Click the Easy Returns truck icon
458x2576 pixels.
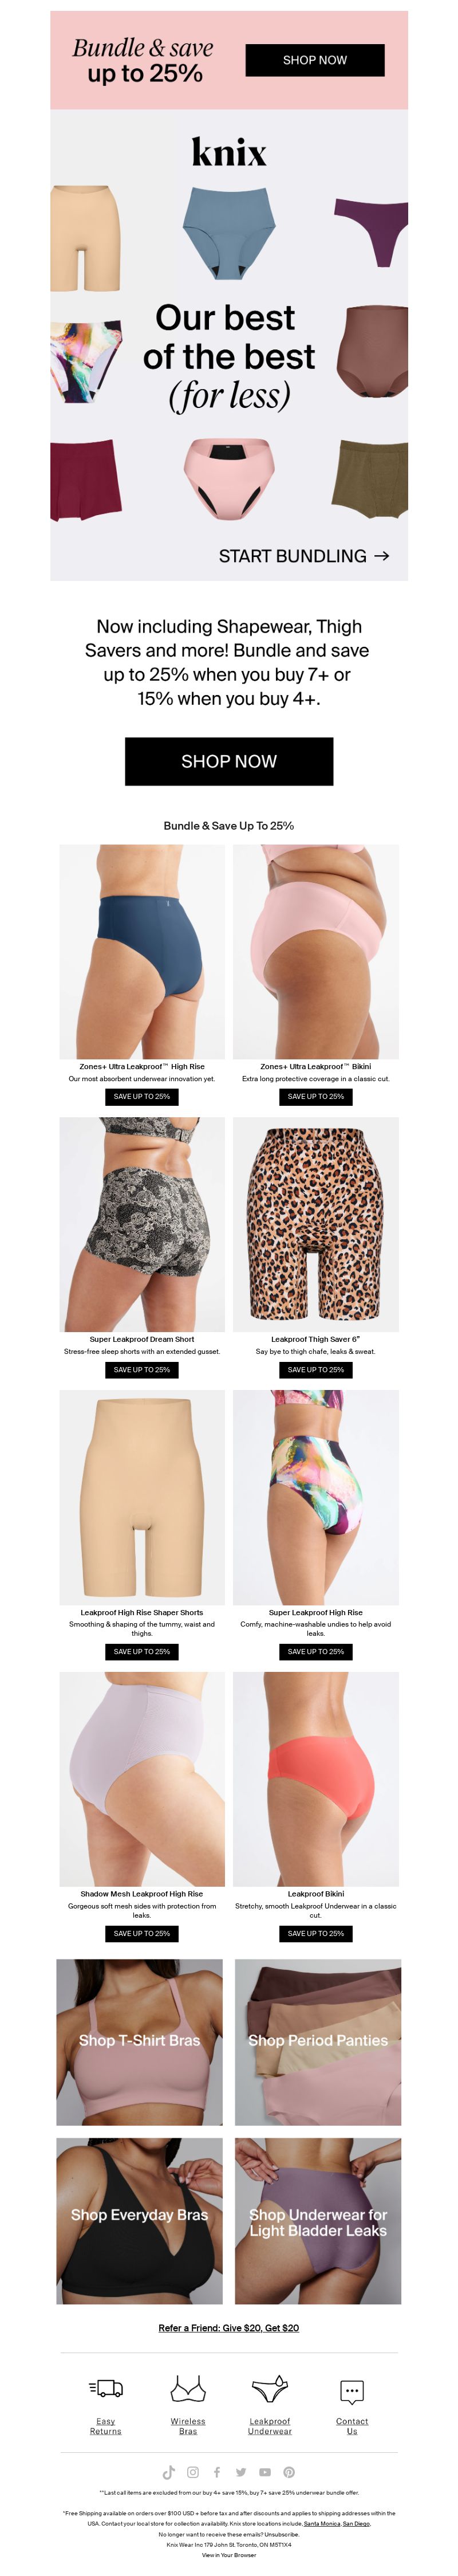[x=106, y=2389]
